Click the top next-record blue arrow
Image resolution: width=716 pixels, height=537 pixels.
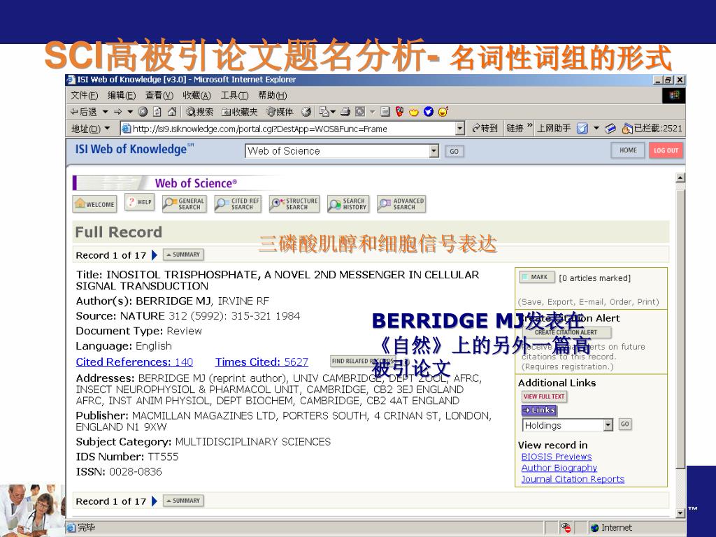click(x=155, y=255)
